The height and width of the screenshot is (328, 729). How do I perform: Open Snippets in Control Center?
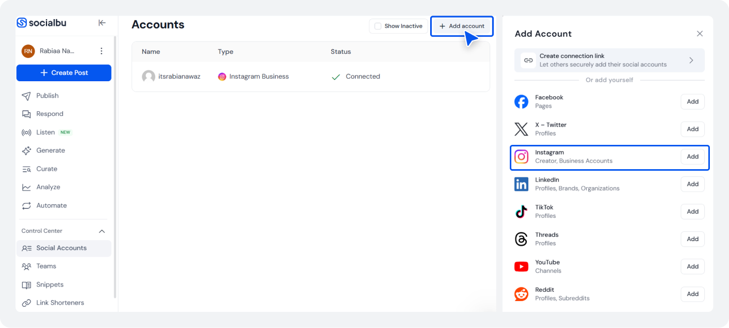point(64,285)
